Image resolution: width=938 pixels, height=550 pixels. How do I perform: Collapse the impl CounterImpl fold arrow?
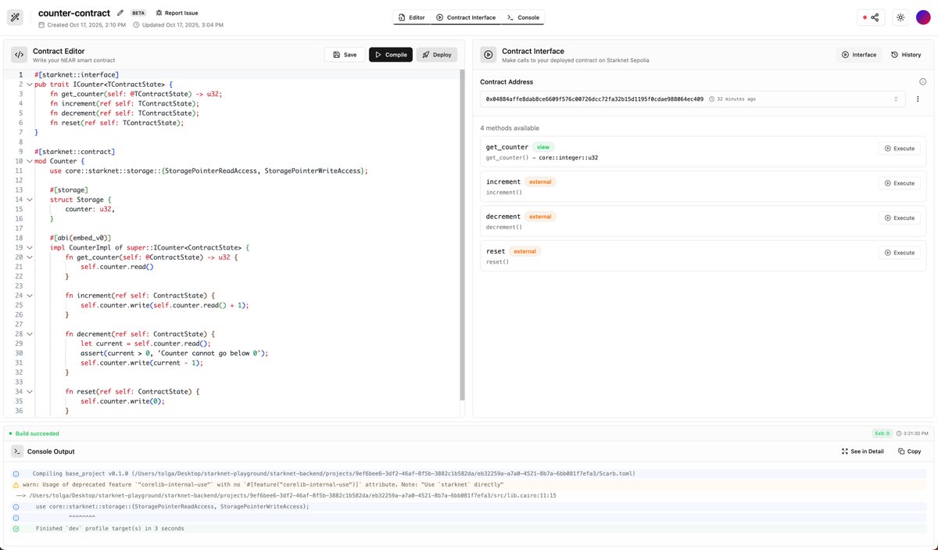point(29,247)
